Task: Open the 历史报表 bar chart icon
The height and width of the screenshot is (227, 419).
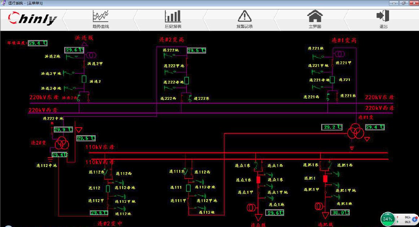Action: click(x=173, y=16)
